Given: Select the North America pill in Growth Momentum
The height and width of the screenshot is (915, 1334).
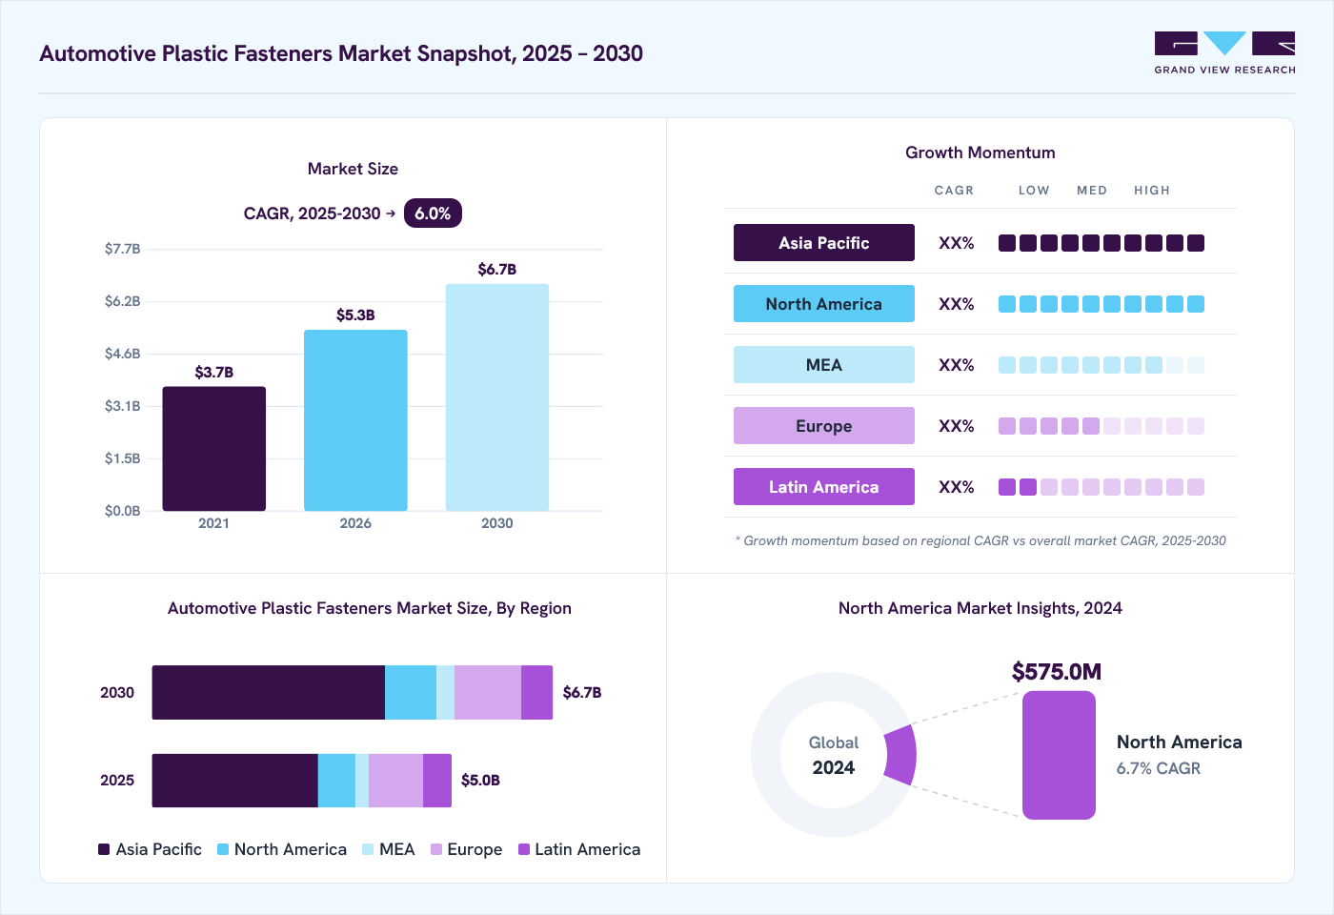Looking at the screenshot, I should [x=824, y=304].
